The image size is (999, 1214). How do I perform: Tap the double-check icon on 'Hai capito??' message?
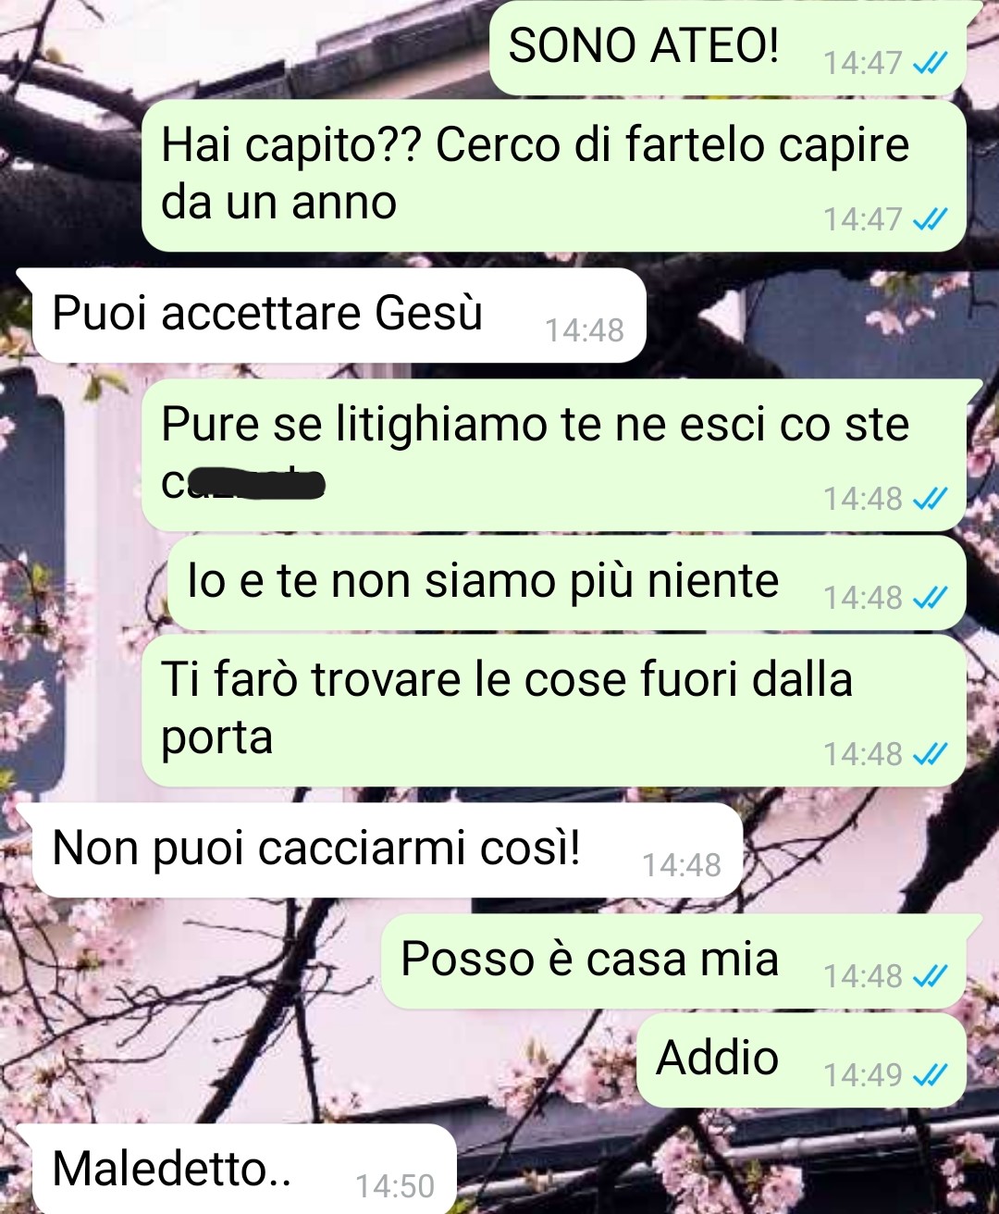pos(930,219)
